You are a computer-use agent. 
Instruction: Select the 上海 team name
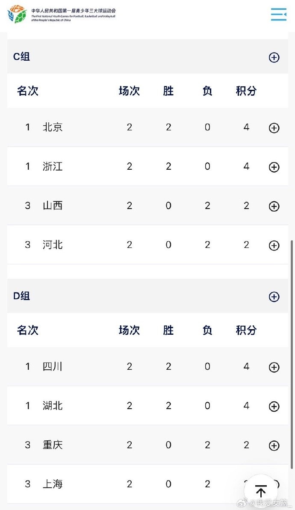coord(53,484)
